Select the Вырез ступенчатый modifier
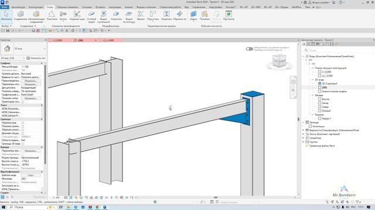375x210 pixels. click(103, 17)
